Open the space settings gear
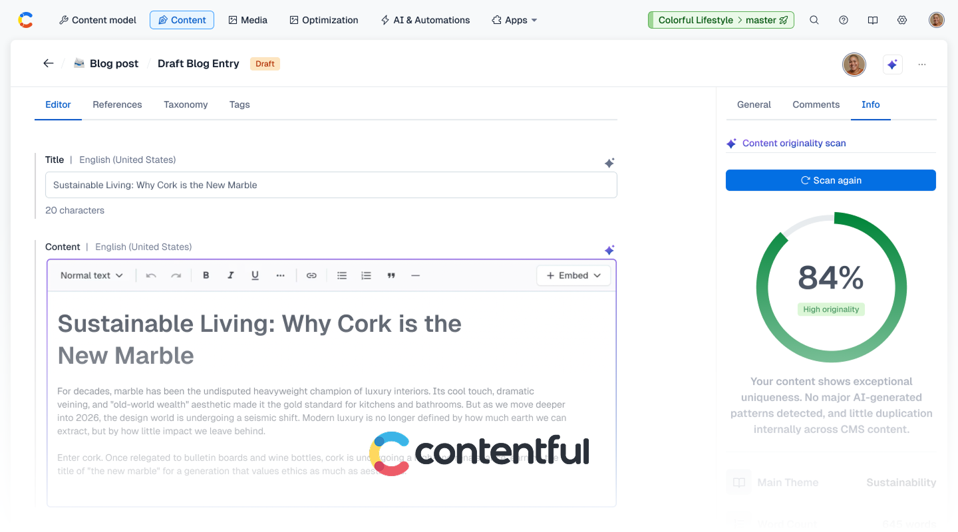958x532 pixels. point(902,20)
